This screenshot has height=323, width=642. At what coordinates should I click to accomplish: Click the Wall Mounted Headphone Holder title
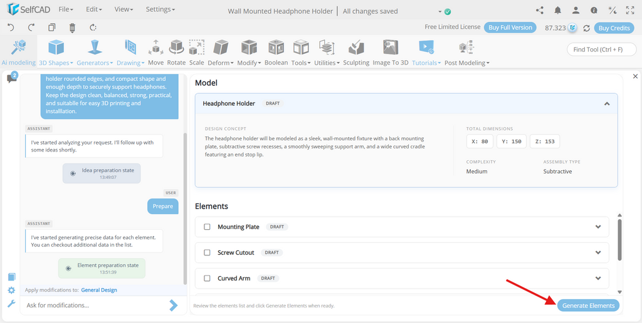[x=280, y=11]
